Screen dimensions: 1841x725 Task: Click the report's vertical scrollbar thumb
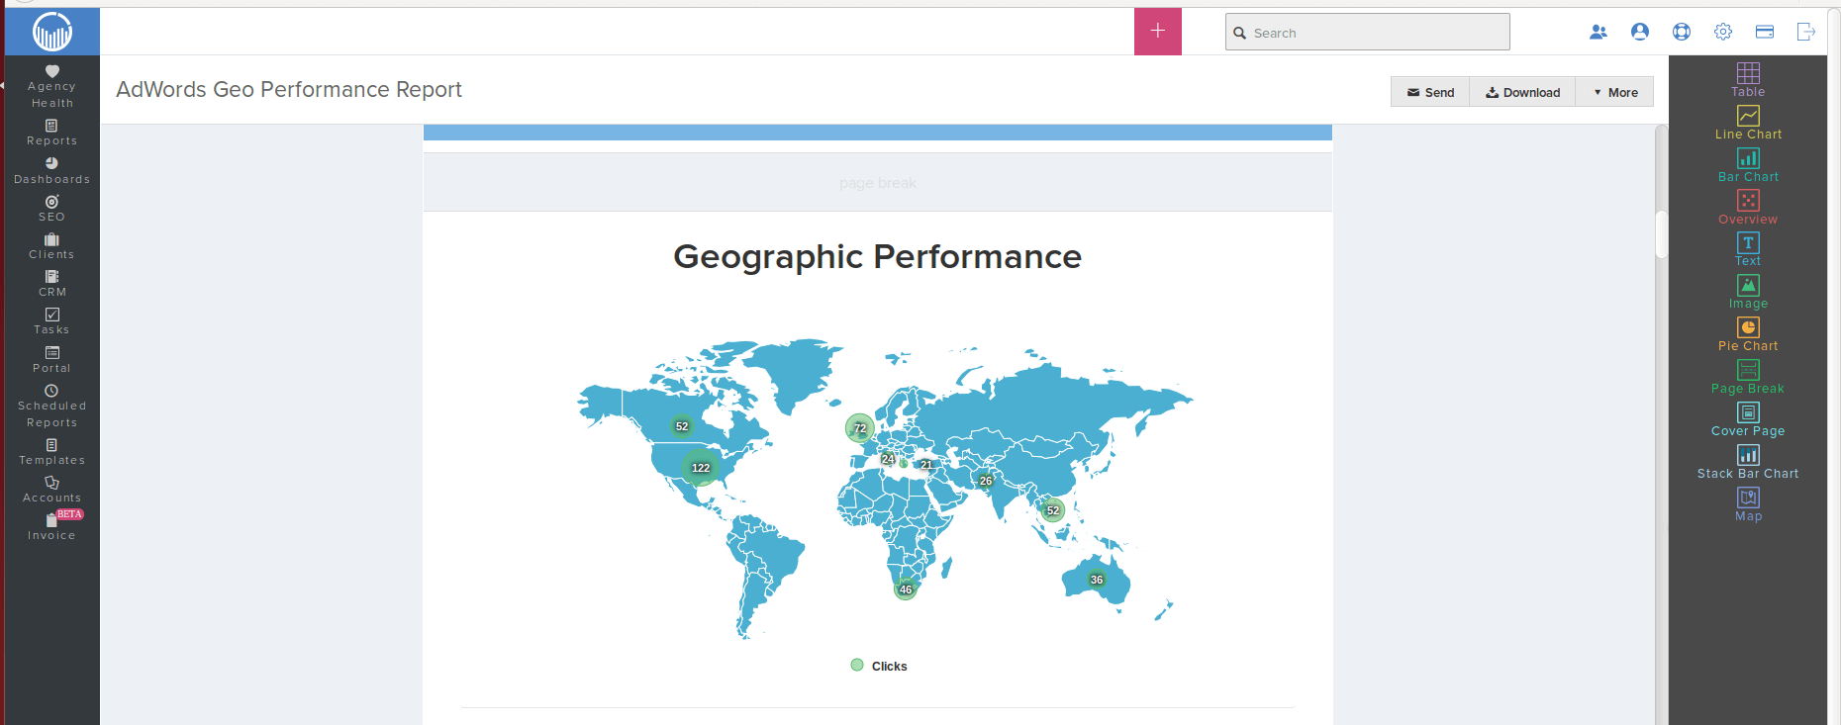click(1662, 233)
